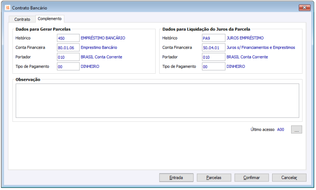The height and width of the screenshot is (190, 316).
Task: Click the Histórico field with value 450
Action: 68,38
